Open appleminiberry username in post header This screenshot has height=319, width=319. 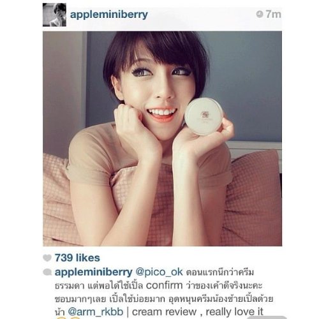[109, 15]
